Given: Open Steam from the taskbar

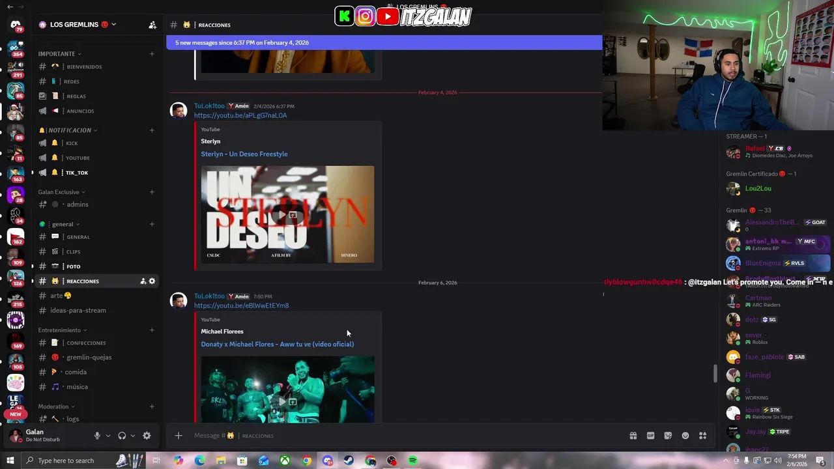Looking at the screenshot, I should pyautogui.click(x=349, y=461).
